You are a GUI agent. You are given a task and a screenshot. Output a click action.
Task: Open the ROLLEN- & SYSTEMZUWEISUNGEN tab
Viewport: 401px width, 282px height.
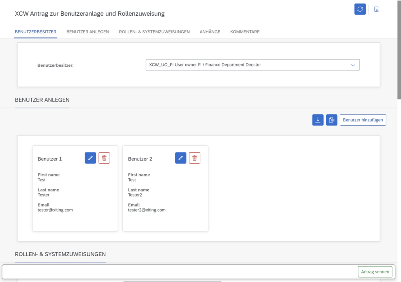[154, 32]
